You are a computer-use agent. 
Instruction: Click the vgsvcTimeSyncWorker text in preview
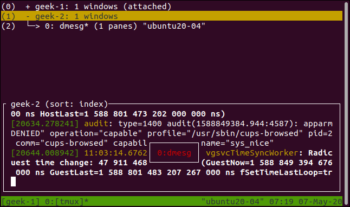point(252,153)
